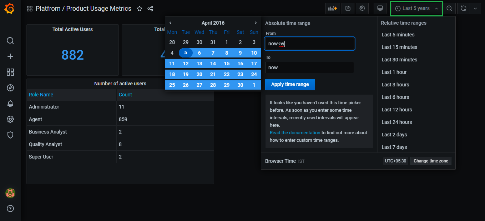This screenshot has width=485, height=221.
Task: Refresh the dashboard
Action: [x=464, y=9]
